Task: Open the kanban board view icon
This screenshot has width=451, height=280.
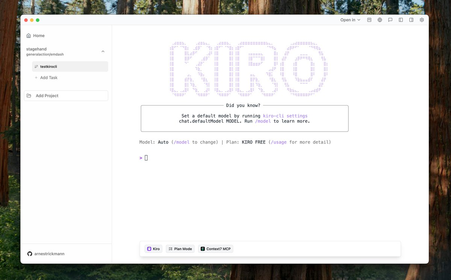Action: tap(369, 20)
